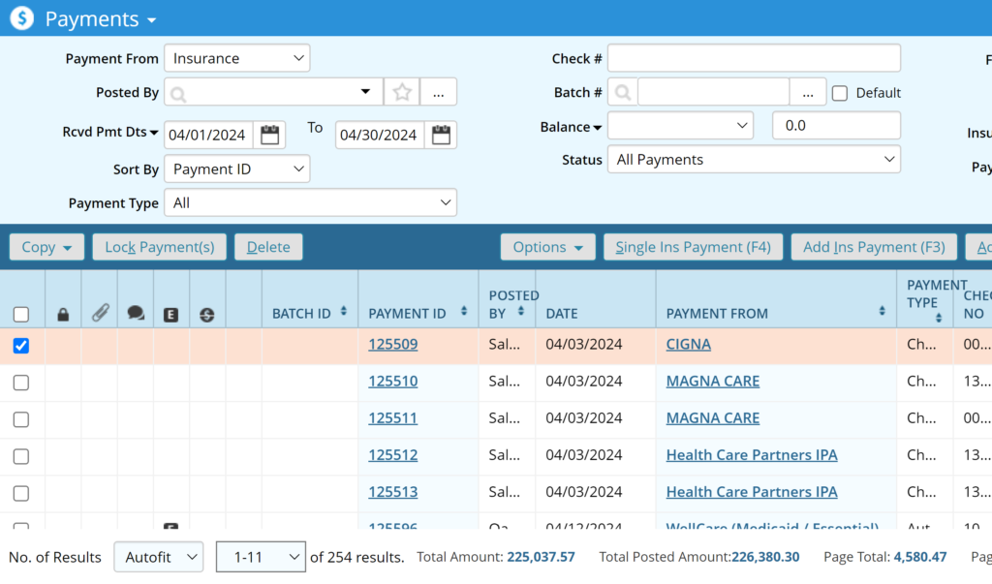Click the Check # input field

click(x=754, y=58)
